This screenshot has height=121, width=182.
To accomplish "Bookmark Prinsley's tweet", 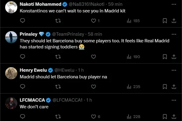I will (165, 57).
